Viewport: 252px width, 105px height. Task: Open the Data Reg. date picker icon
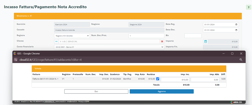(236, 24)
